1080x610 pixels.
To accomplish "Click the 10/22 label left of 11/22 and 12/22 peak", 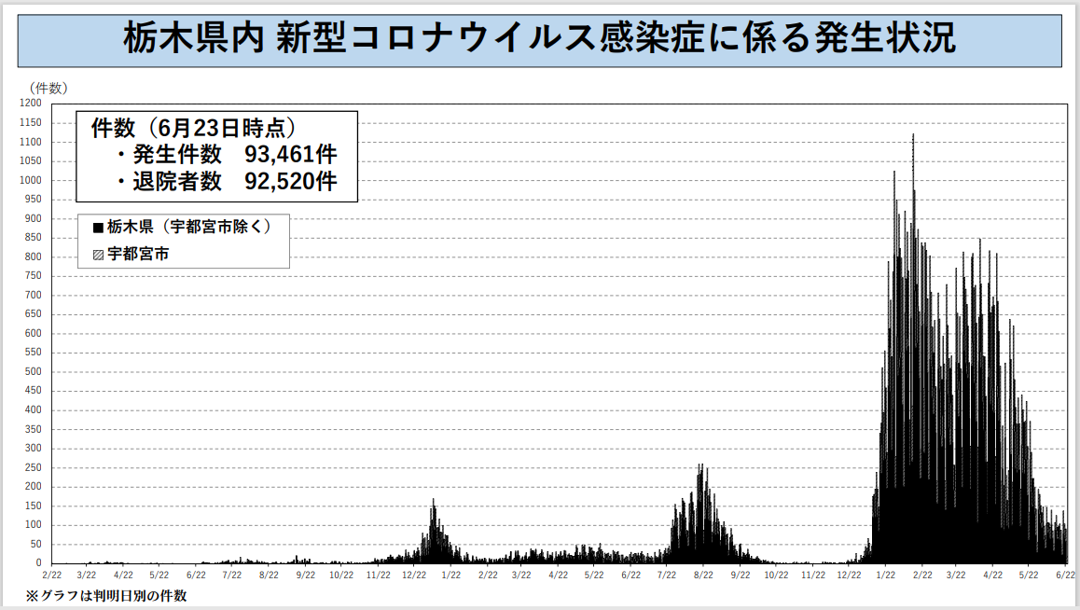I will pos(341,575).
